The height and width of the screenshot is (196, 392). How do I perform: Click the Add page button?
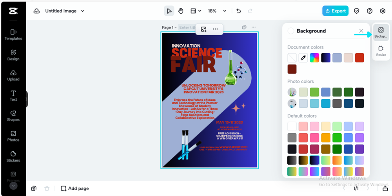75,189
